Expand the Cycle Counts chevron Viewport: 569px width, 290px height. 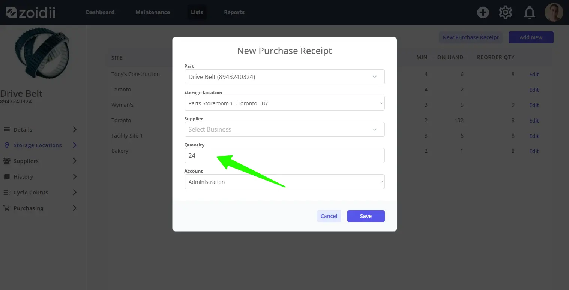pos(74,192)
